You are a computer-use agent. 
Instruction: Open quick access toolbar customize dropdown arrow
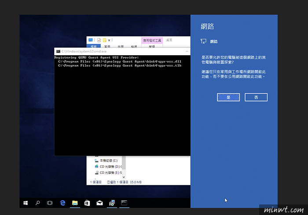pos(109,40)
